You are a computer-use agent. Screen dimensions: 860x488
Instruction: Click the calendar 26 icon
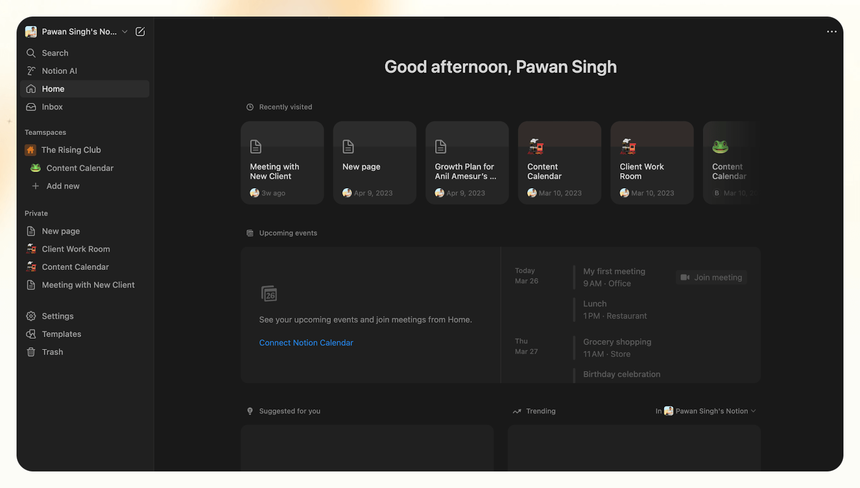click(269, 294)
